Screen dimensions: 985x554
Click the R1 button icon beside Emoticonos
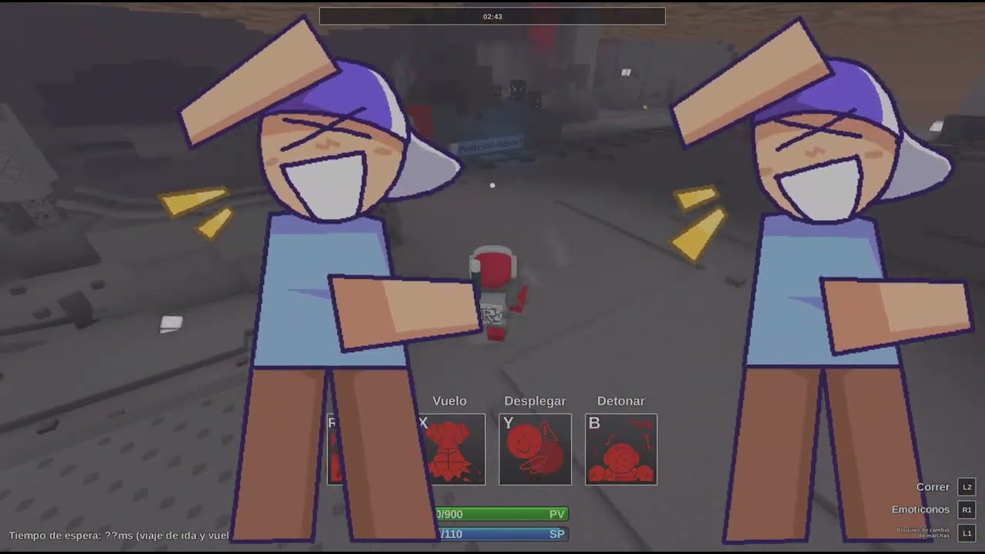point(967,509)
